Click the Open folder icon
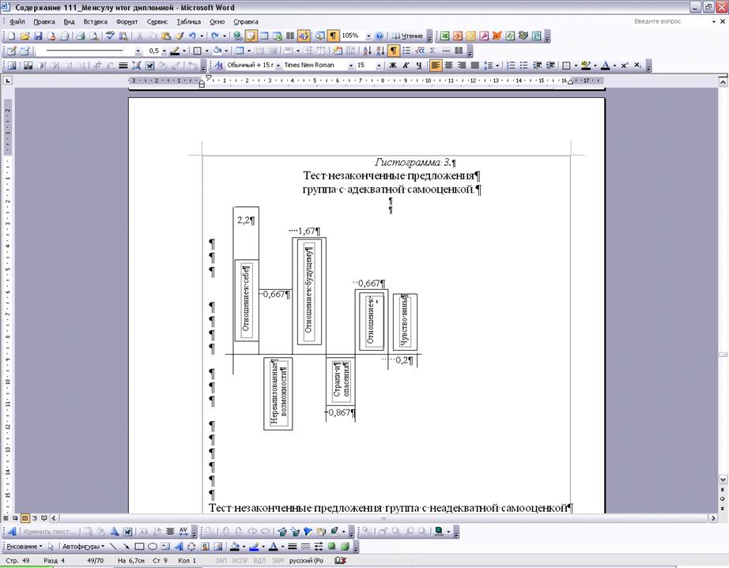 (x=25, y=36)
